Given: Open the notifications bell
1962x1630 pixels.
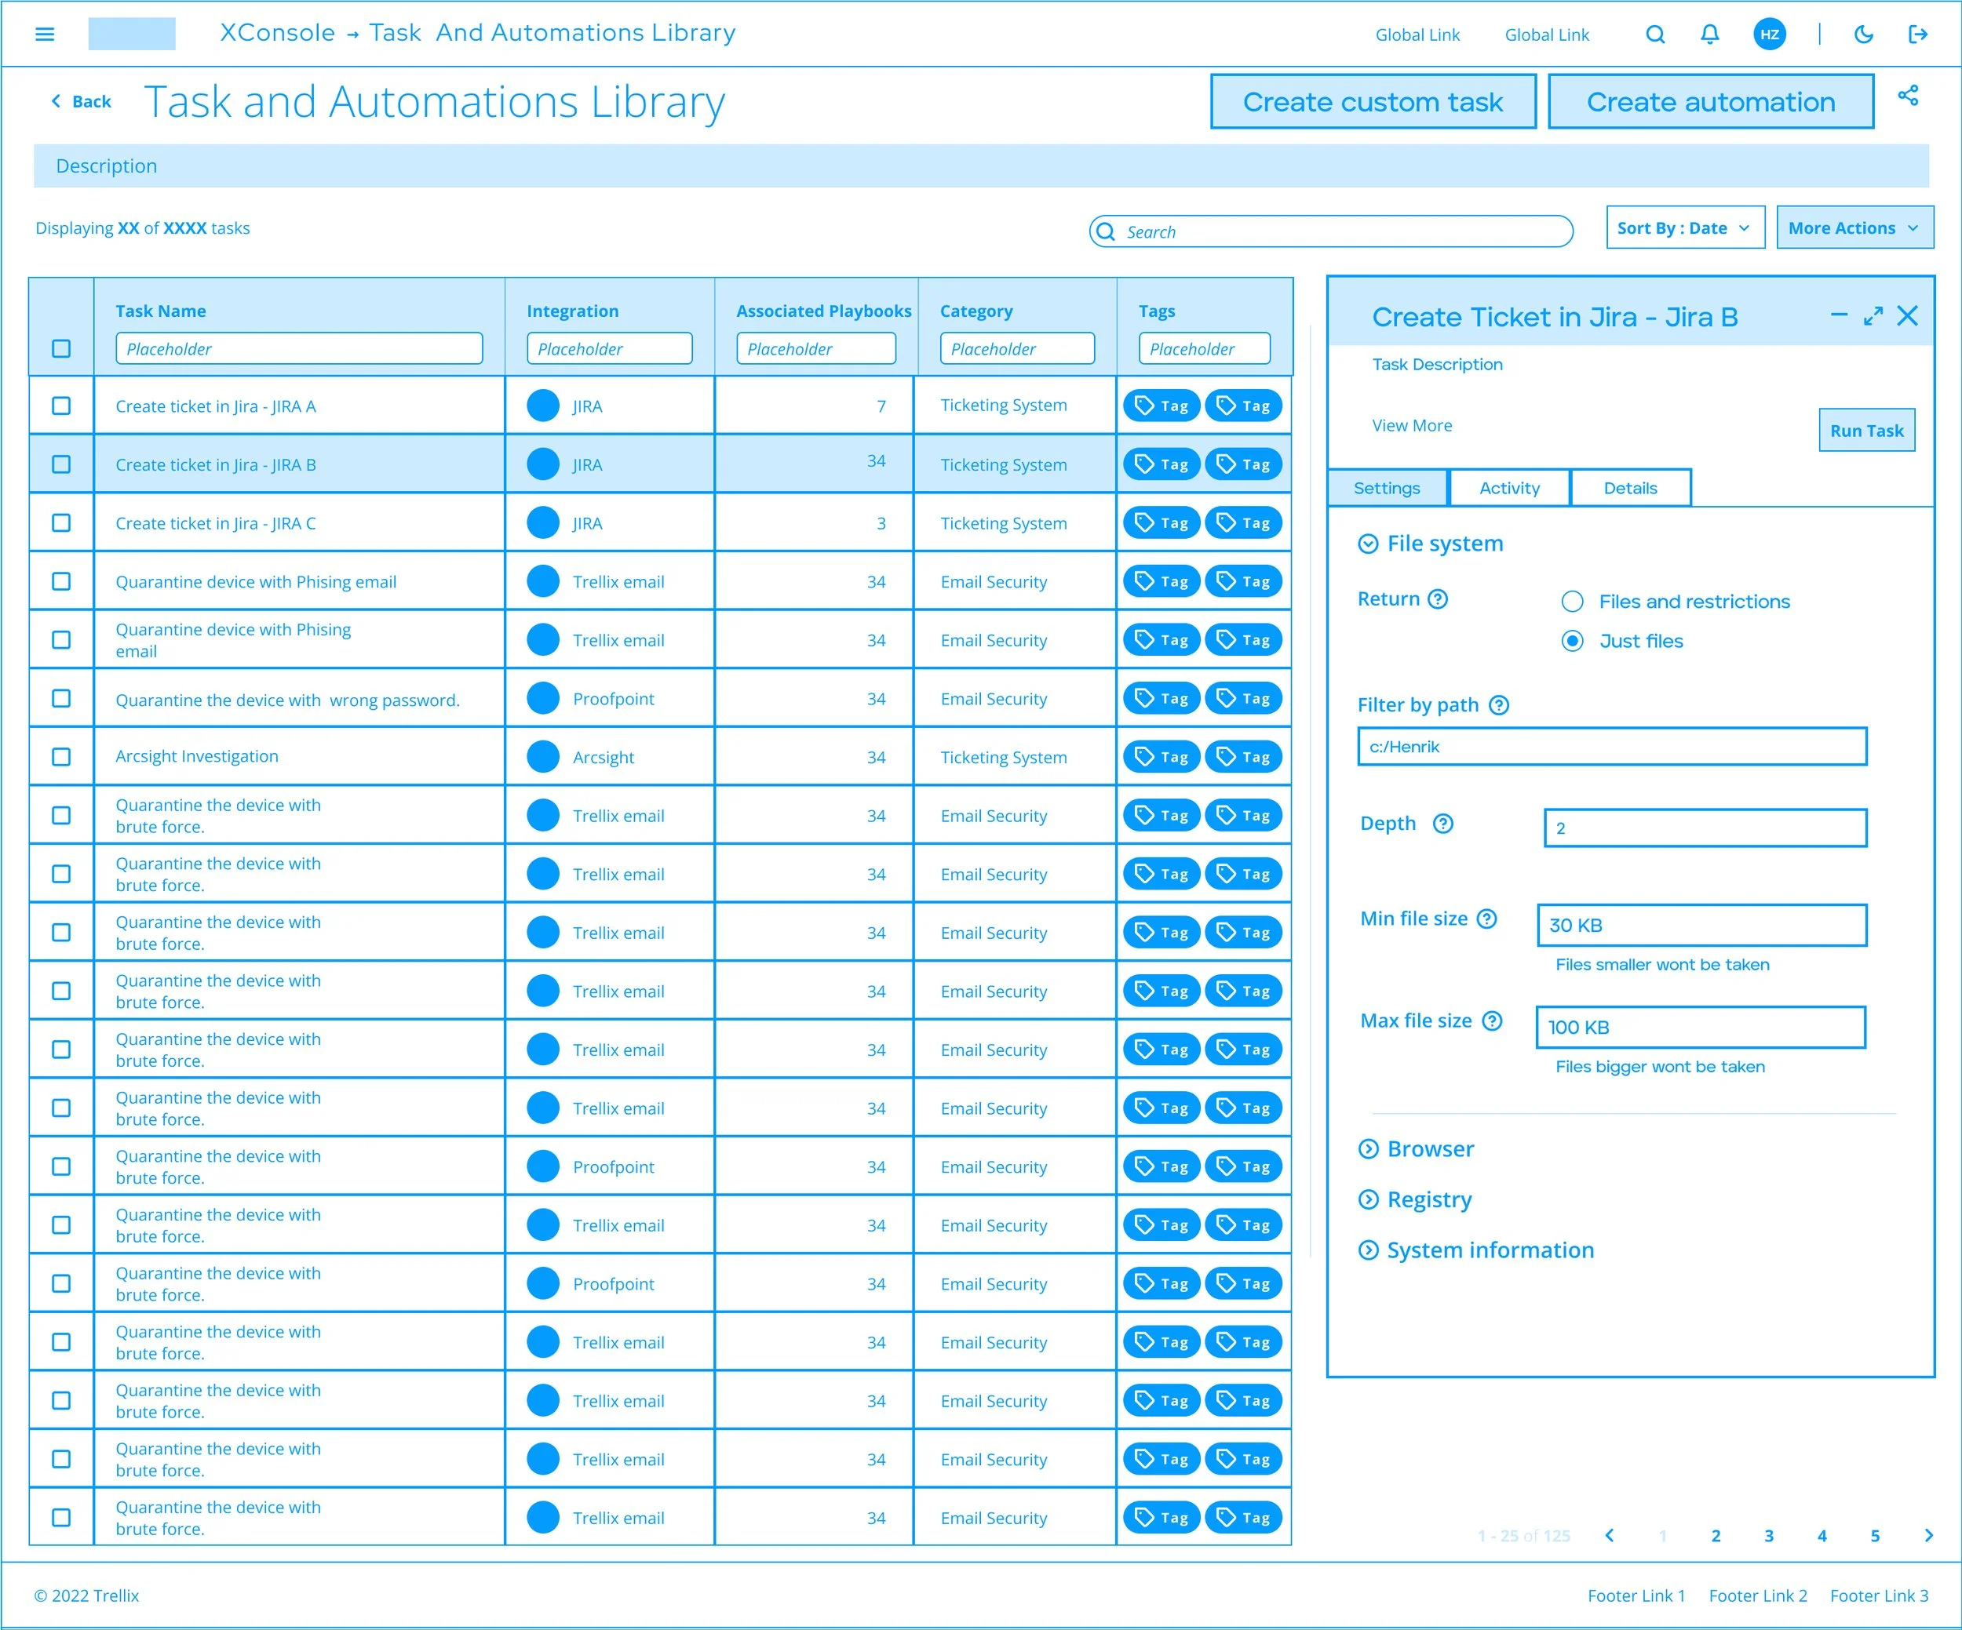Looking at the screenshot, I should pyautogui.click(x=1710, y=35).
